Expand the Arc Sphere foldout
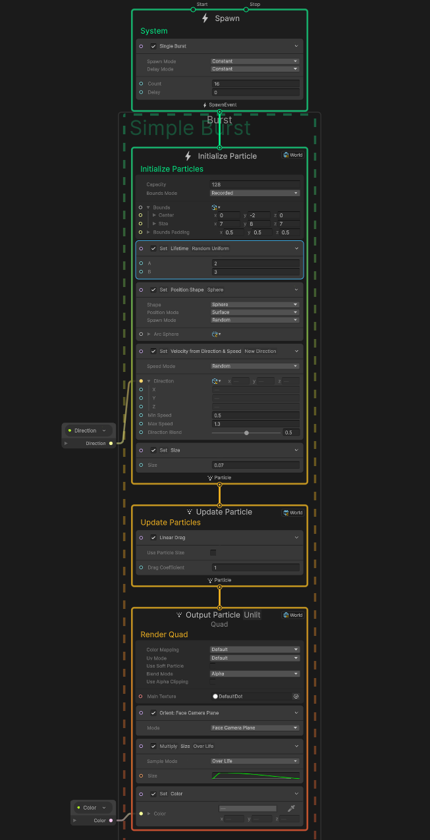Viewport: 430px width, 840px height. tap(148, 334)
